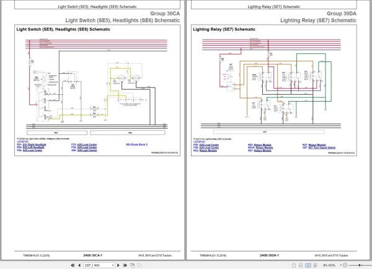Switch to continuous page scrolling view

click(301, 265)
